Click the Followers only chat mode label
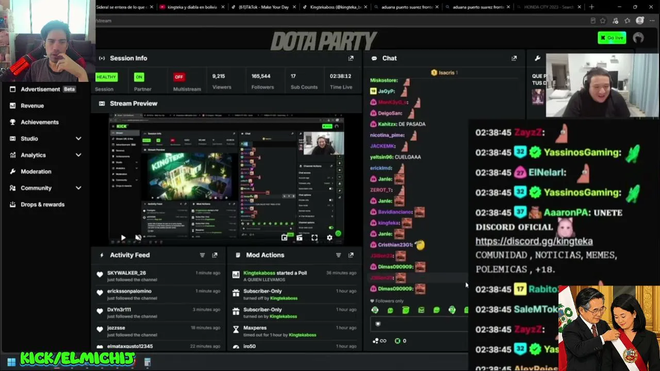The height and width of the screenshot is (371, 660). (x=390, y=301)
